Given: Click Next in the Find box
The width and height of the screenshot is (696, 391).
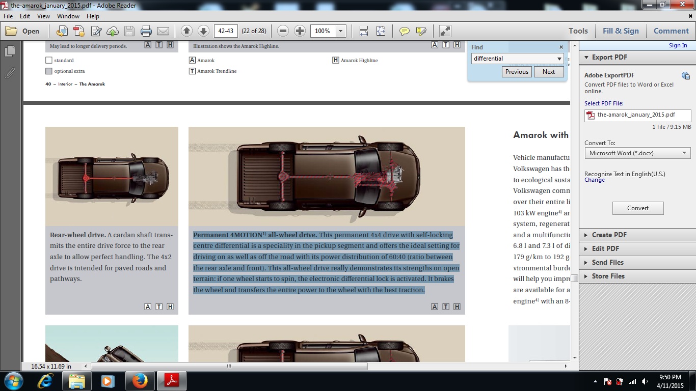Looking at the screenshot, I should click(x=549, y=72).
